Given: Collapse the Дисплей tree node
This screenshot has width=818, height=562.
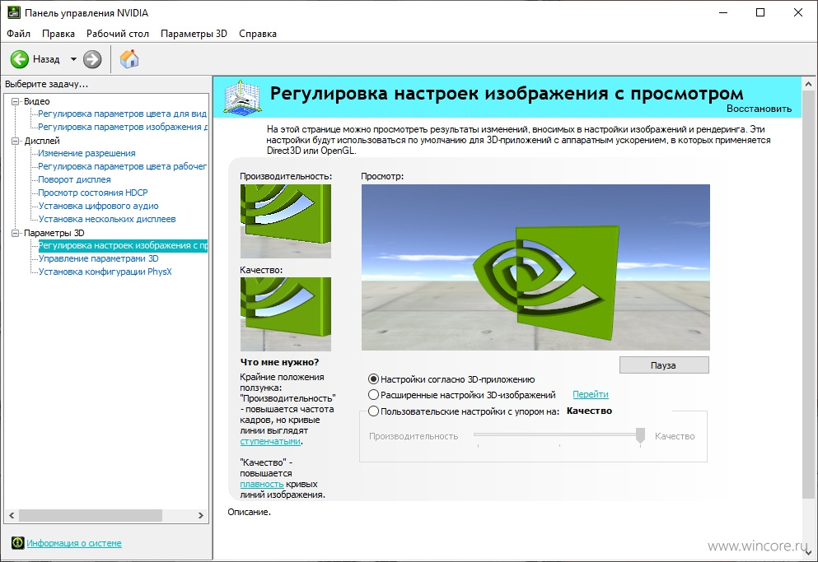Looking at the screenshot, I should point(15,141).
